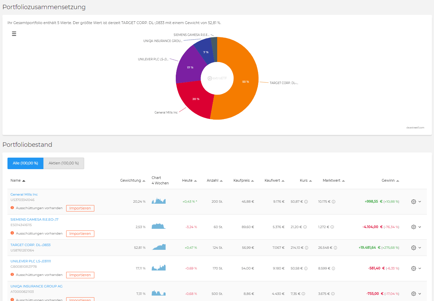434x301 pixels.
Task: Sort holdings by the Kurs column
Action: pyautogui.click(x=306, y=181)
